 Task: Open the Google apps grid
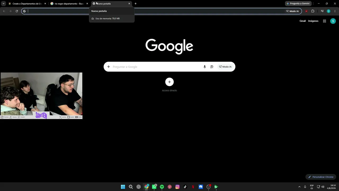(324, 21)
